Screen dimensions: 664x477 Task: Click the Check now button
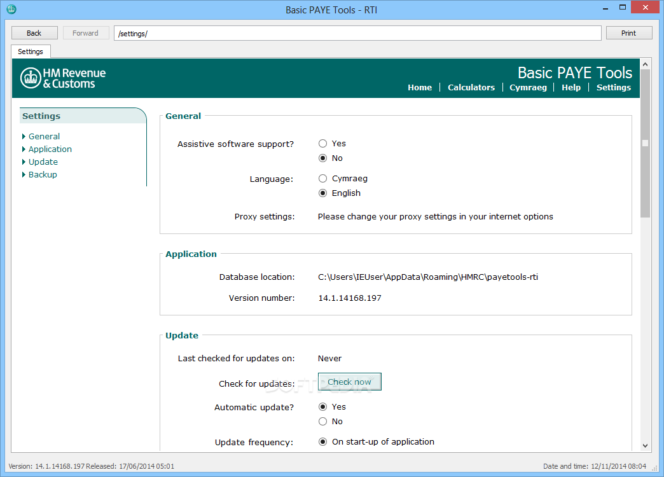point(349,382)
